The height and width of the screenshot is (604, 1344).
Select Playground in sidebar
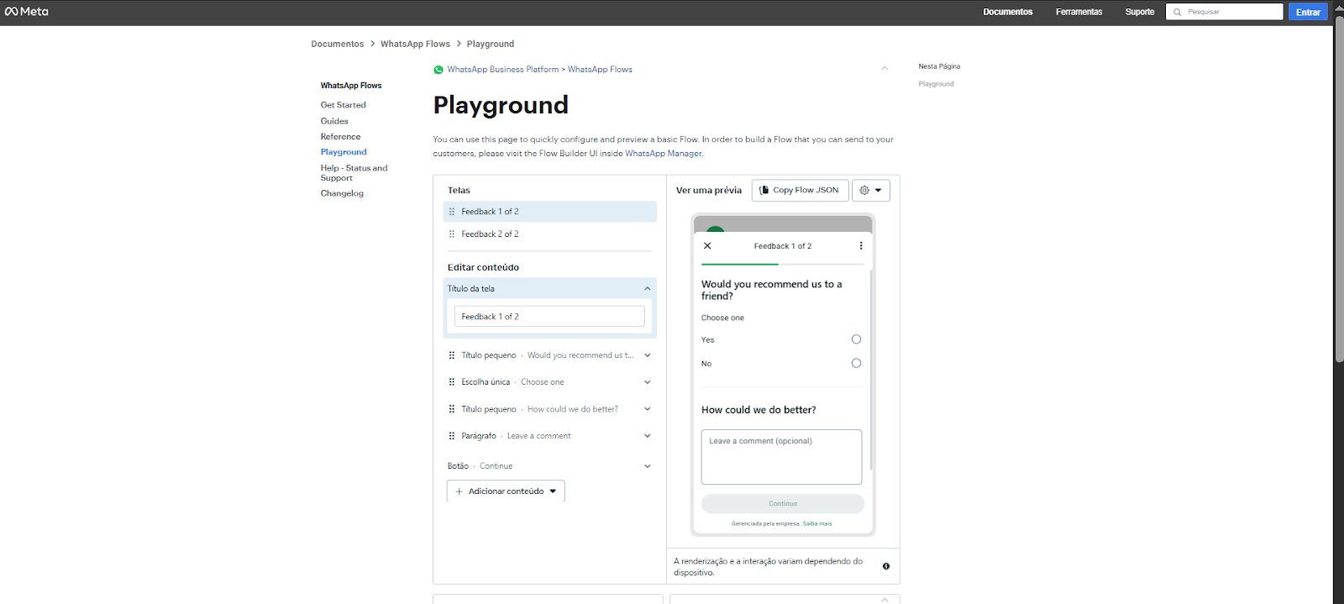click(344, 152)
